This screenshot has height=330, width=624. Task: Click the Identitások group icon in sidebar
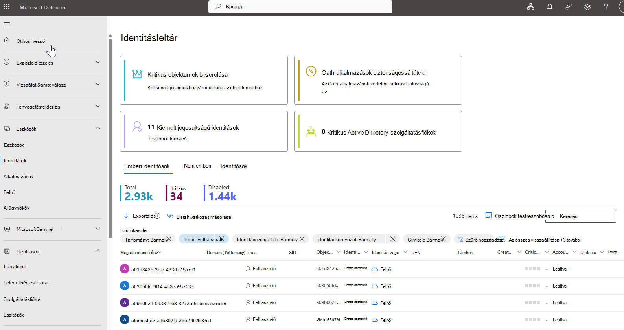(7, 251)
